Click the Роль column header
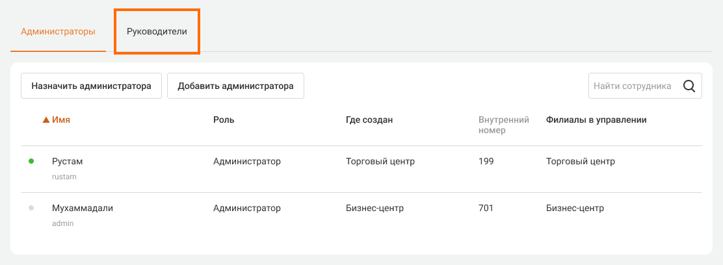This screenshot has height=265, width=723. (x=224, y=120)
